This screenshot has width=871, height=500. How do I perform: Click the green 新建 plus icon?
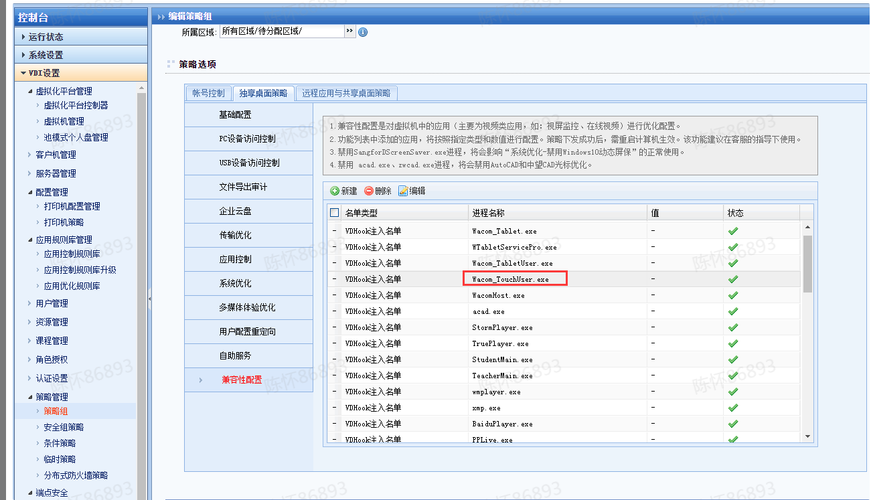335,191
